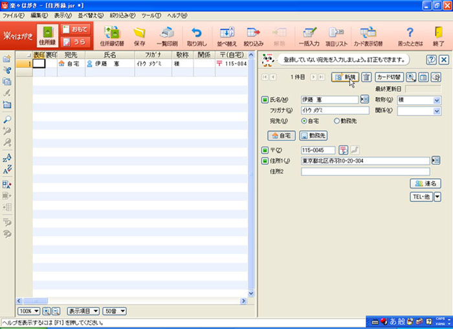The image size is (453, 329).
Task: Click the trash delete icon beside 新規
Action: point(366,77)
